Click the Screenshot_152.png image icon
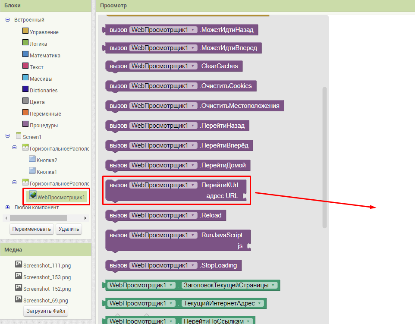The height and width of the screenshot is (324, 415). click(x=18, y=288)
